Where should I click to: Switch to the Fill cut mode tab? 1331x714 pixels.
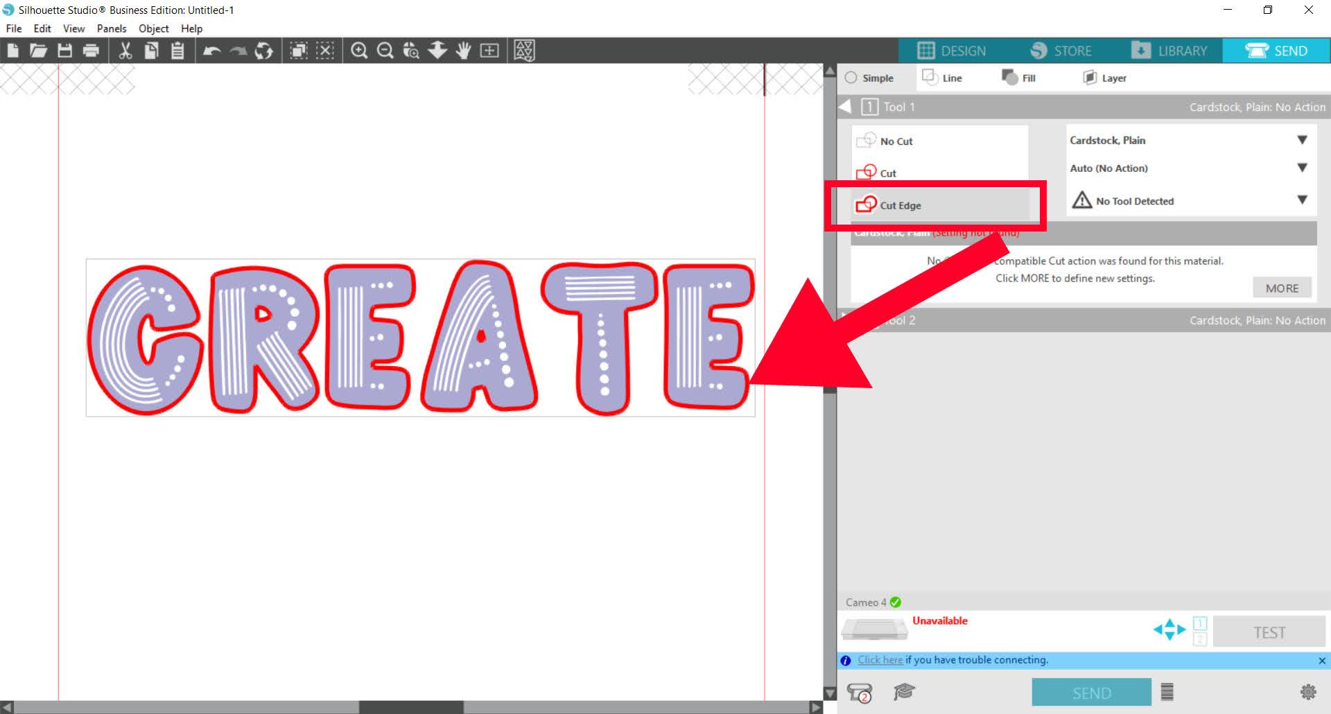tap(1019, 78)
